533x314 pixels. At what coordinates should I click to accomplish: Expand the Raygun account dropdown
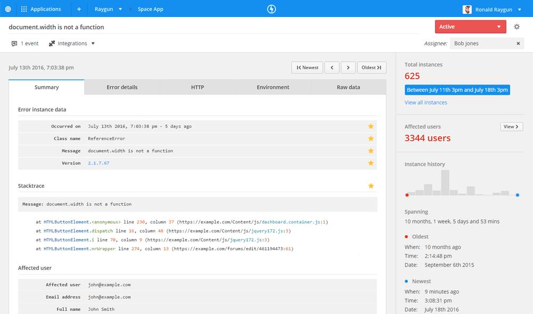[120, 9]
